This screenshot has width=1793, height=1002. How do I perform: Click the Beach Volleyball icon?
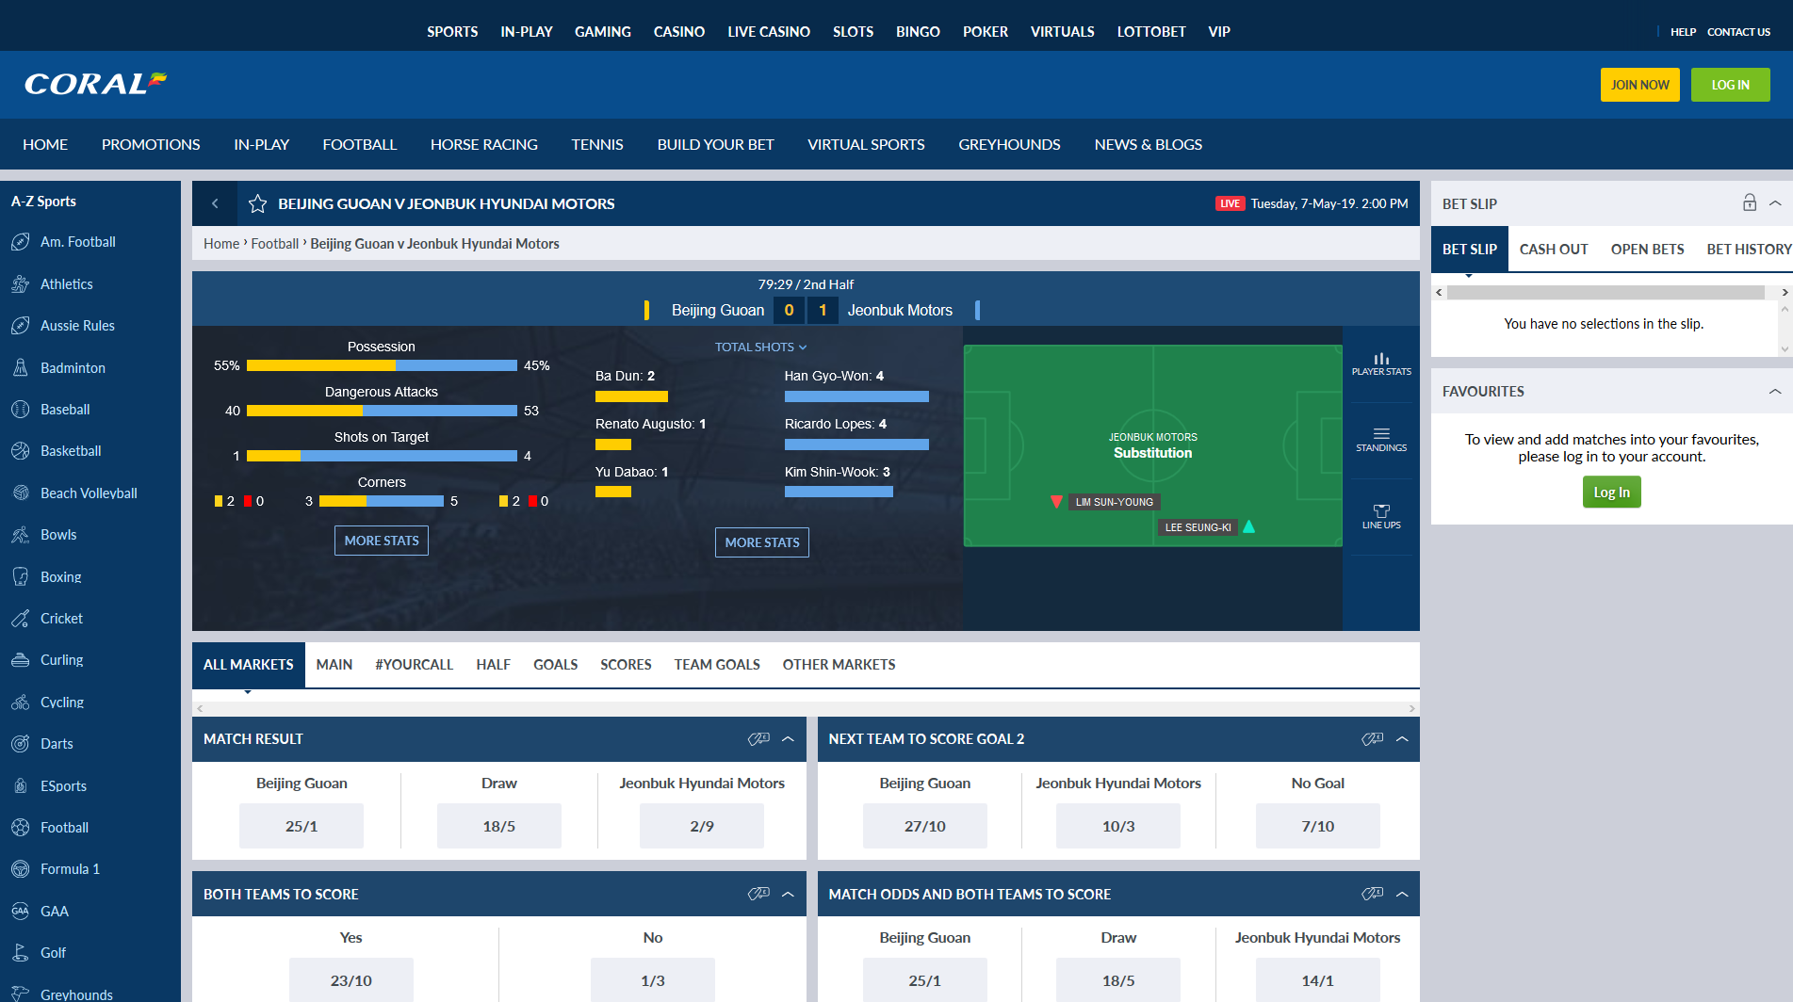tap(21, 493)
